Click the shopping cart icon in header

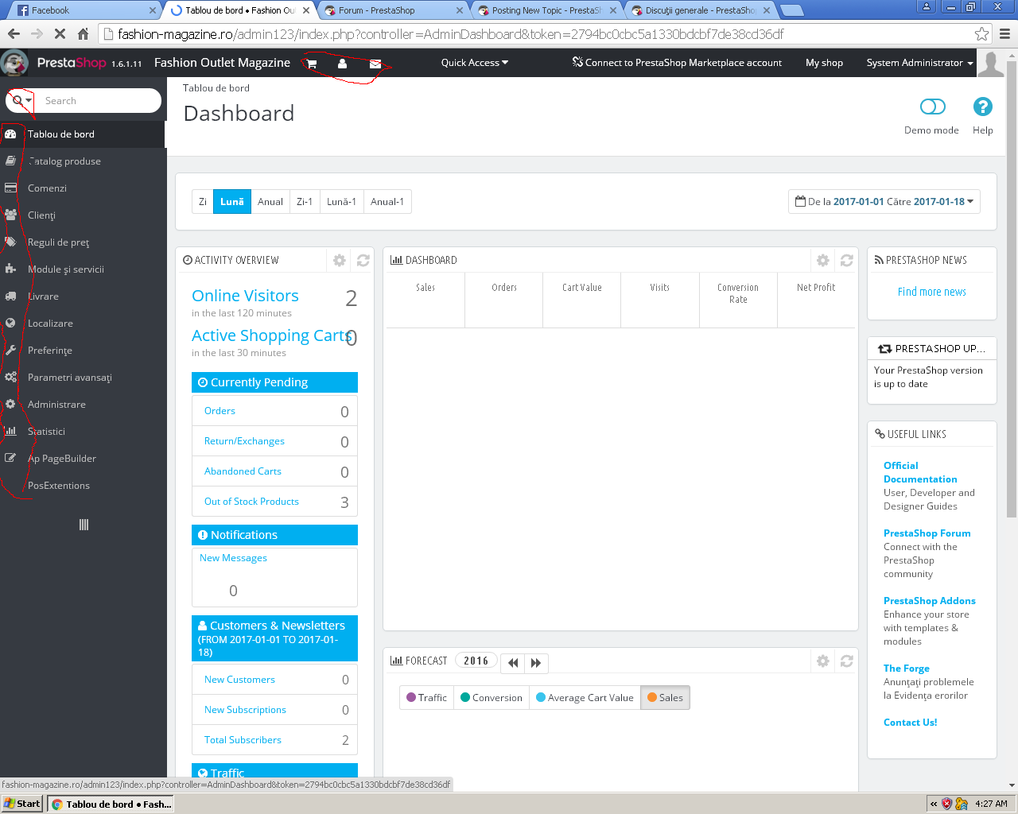coord(312,64)
